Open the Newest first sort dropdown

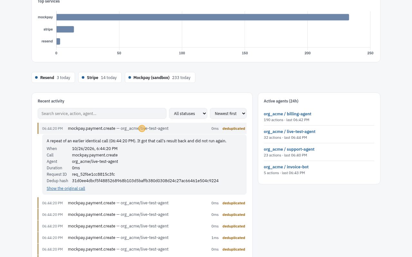click(x=228, y=113)
